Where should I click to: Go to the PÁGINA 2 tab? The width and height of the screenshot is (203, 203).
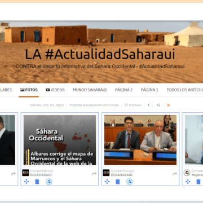click(x=123, y=90)
